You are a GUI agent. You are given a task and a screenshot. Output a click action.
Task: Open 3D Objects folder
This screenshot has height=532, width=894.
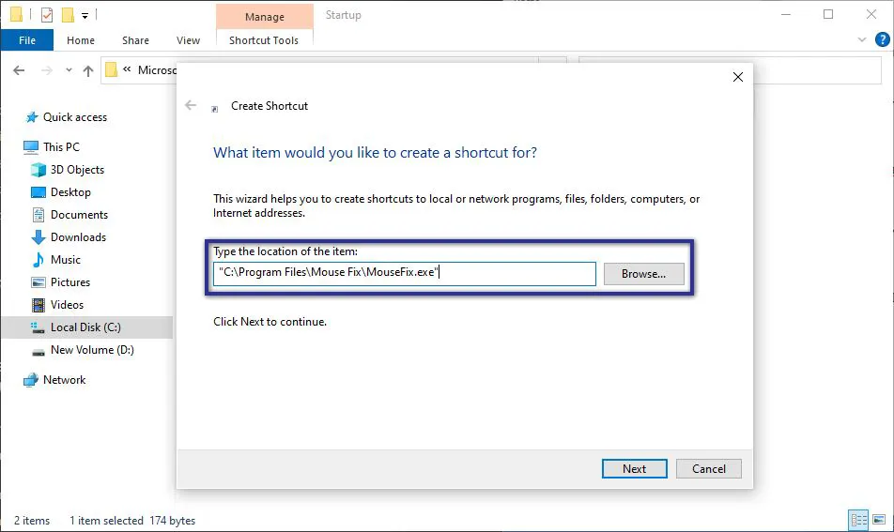tap(77, 170)
